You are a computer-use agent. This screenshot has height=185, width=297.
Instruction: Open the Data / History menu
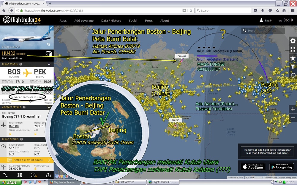pos(111,21)
